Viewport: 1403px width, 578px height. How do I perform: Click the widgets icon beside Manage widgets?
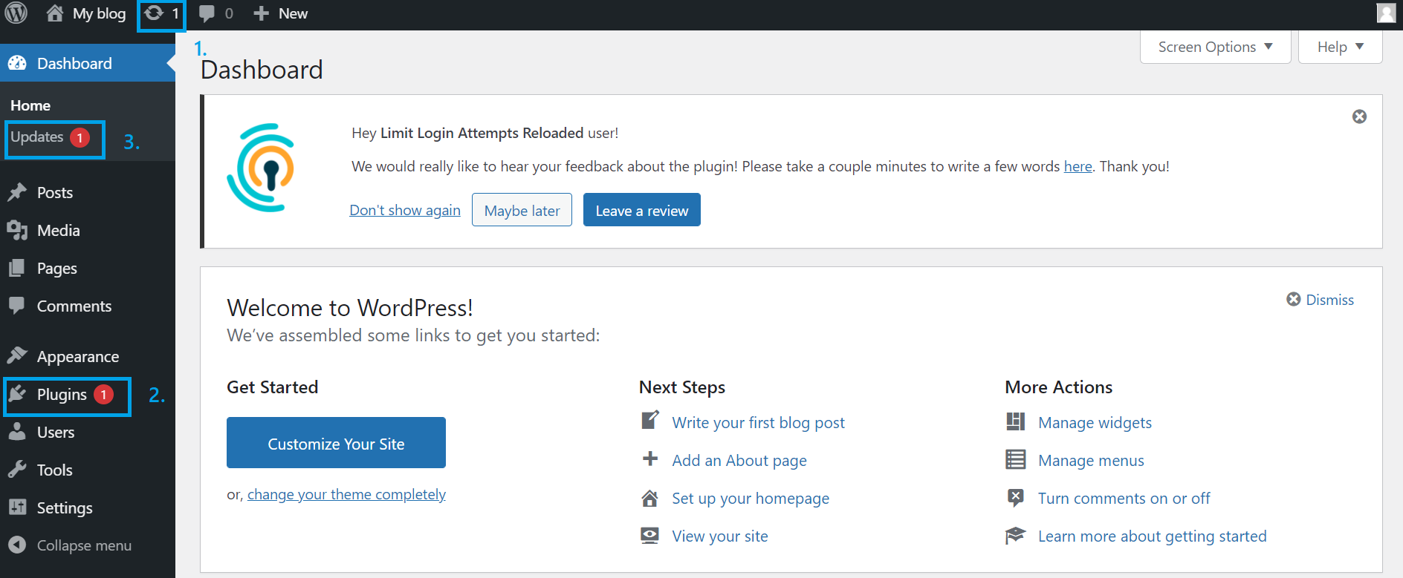pos(1016,421)
